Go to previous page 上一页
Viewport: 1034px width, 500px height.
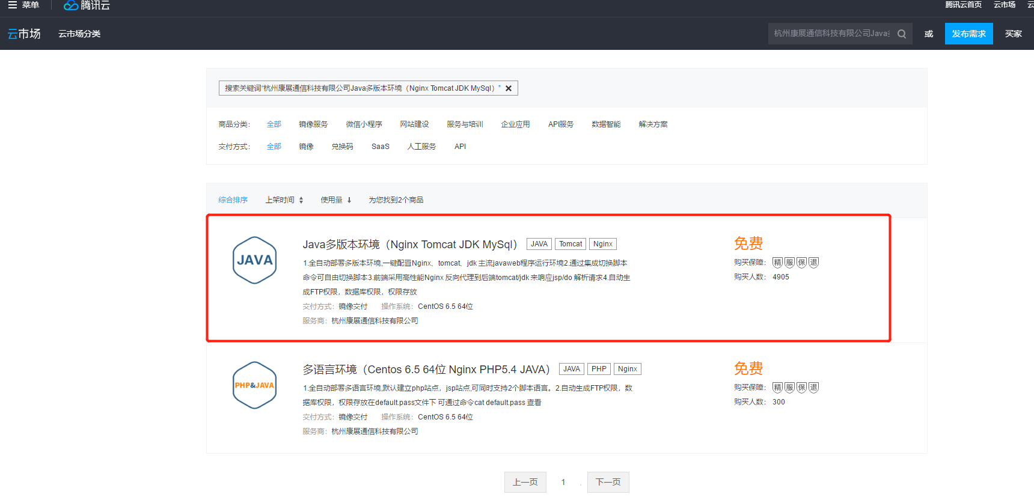point(525,482)
